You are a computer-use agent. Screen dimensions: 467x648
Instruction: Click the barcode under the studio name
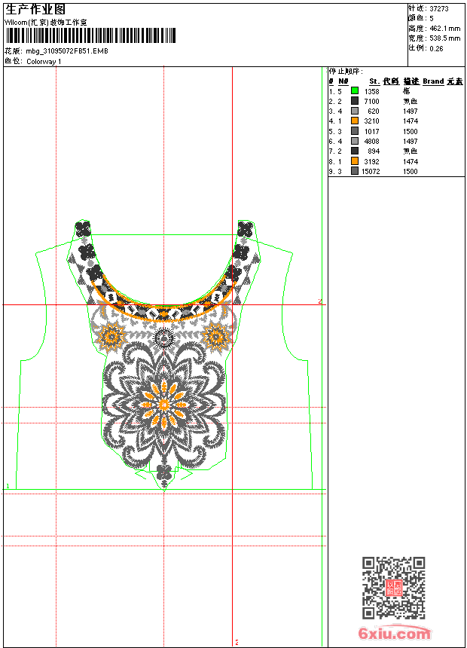coord(91,35)
